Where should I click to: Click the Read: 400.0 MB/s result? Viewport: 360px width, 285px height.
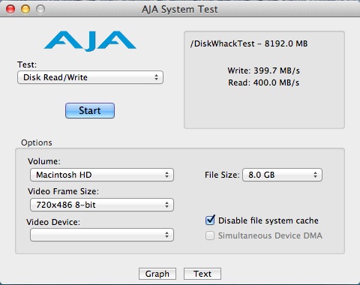click(263, 82)
